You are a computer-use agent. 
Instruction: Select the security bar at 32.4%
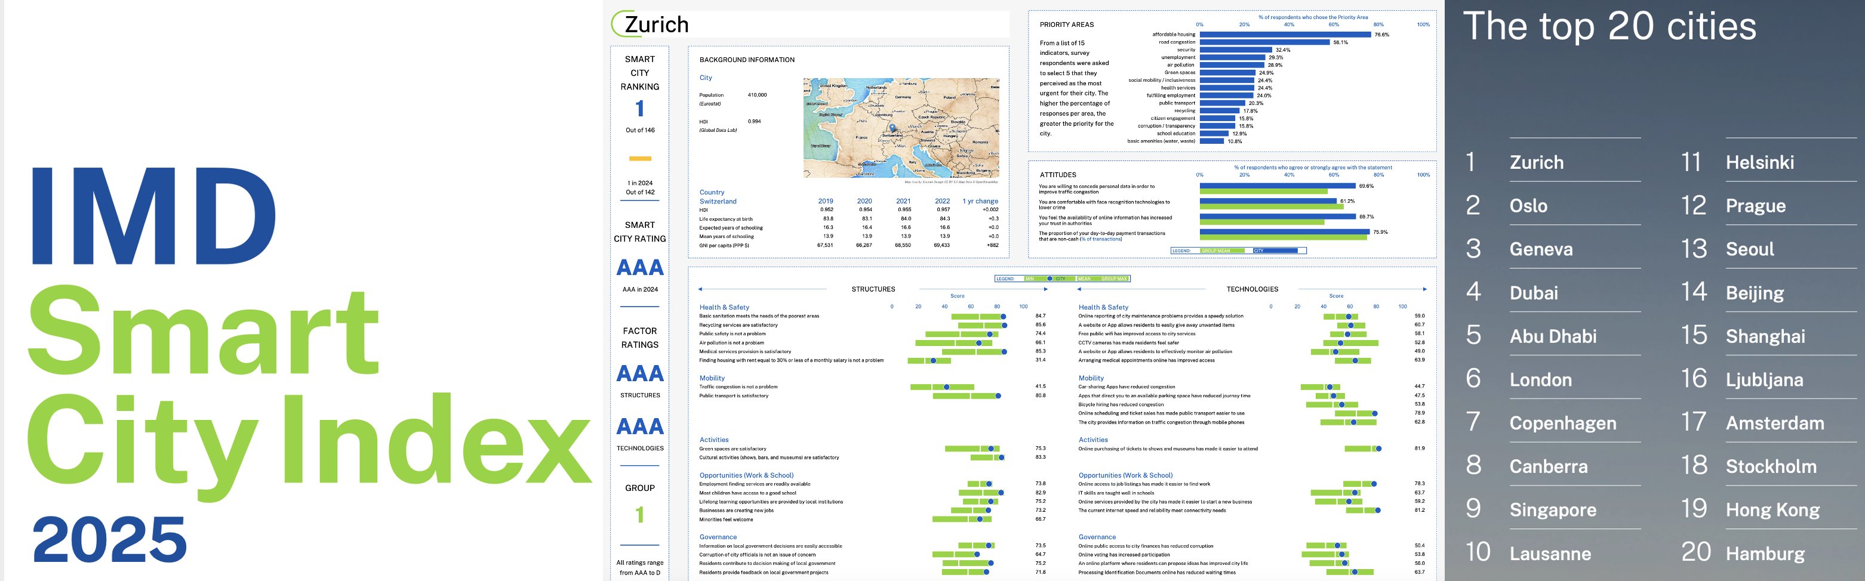point(1236,50)
